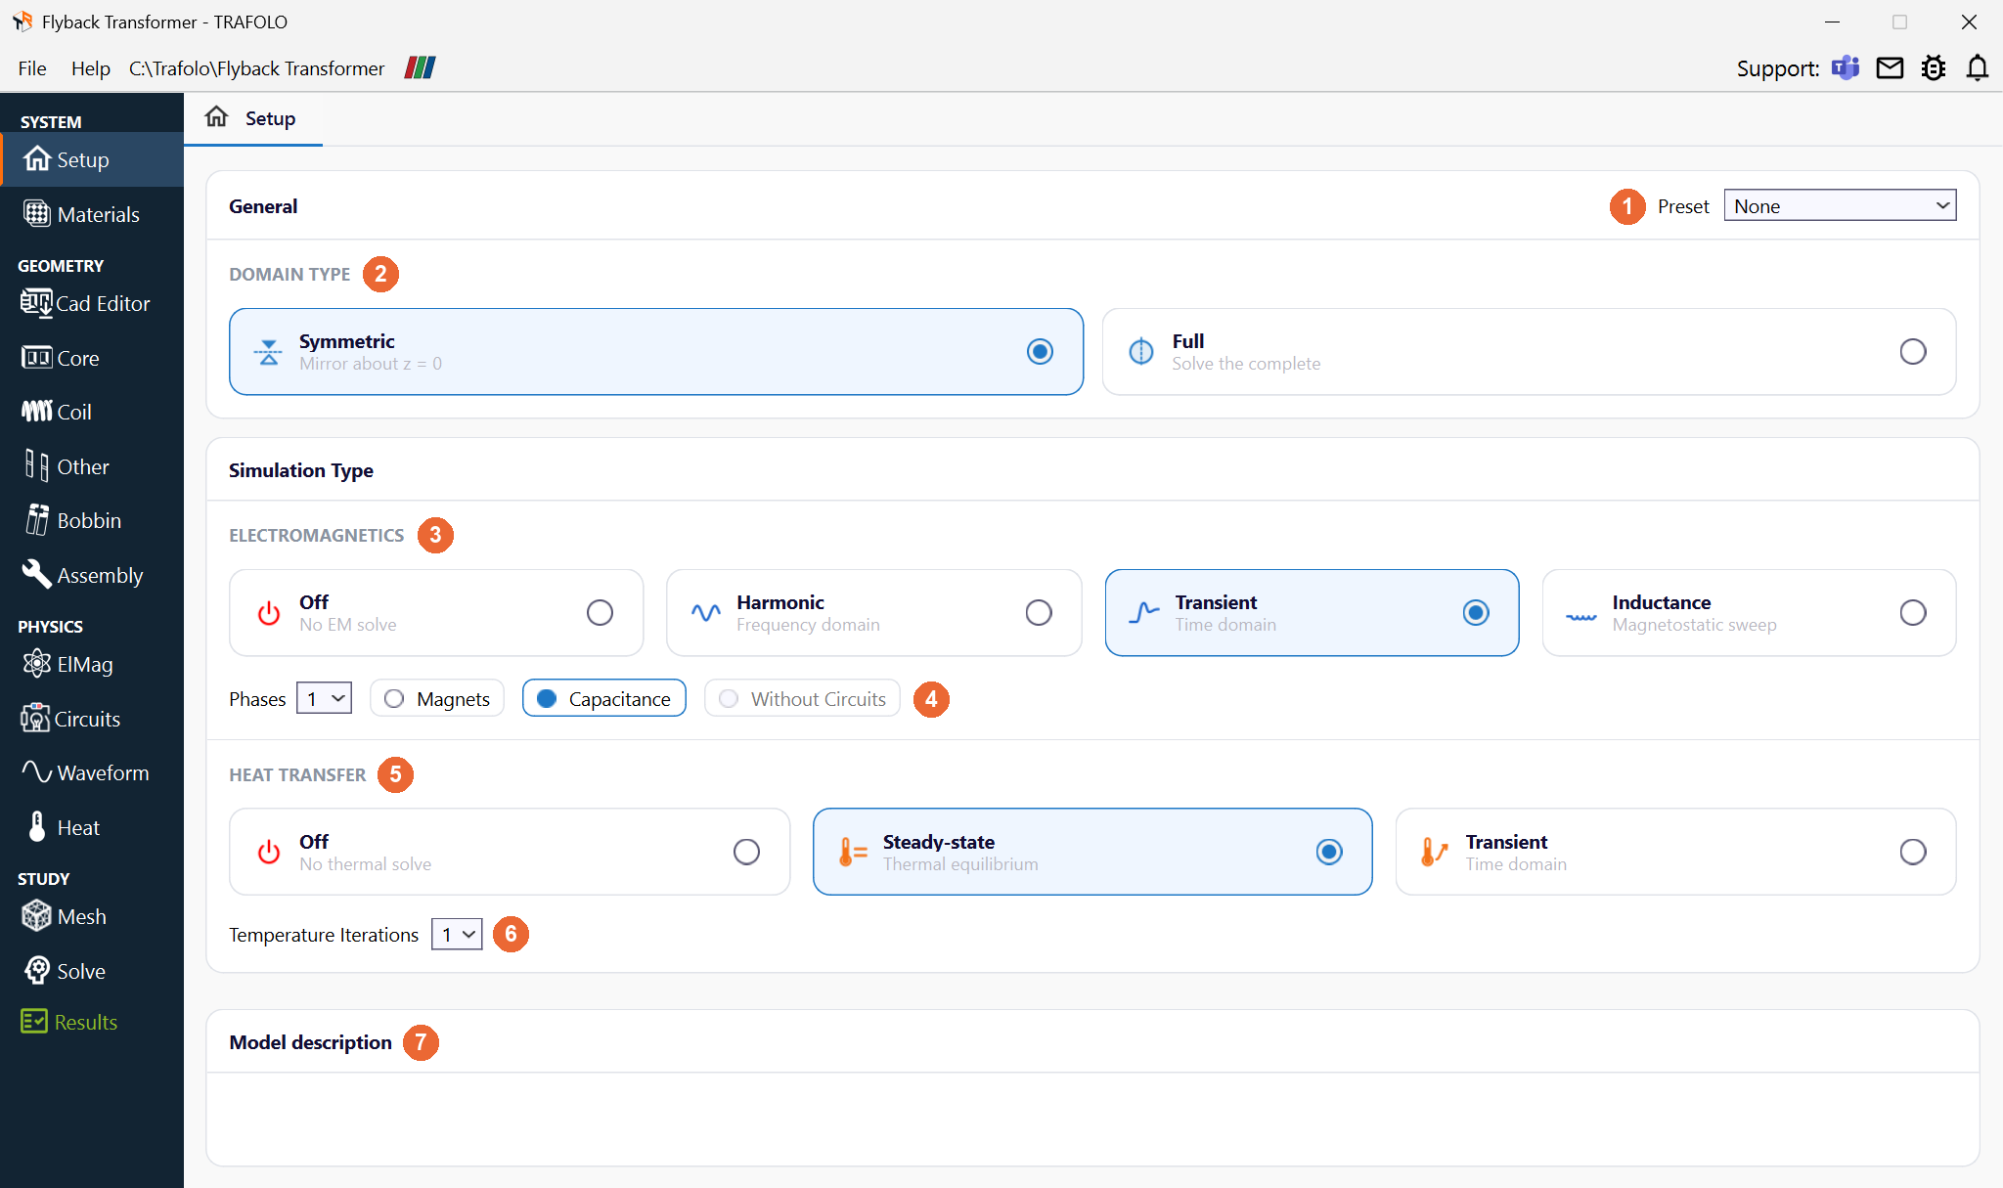Open the Temperature Iterations dropdown
The width and height of the screenshot is (2003, 1188).
457,935
